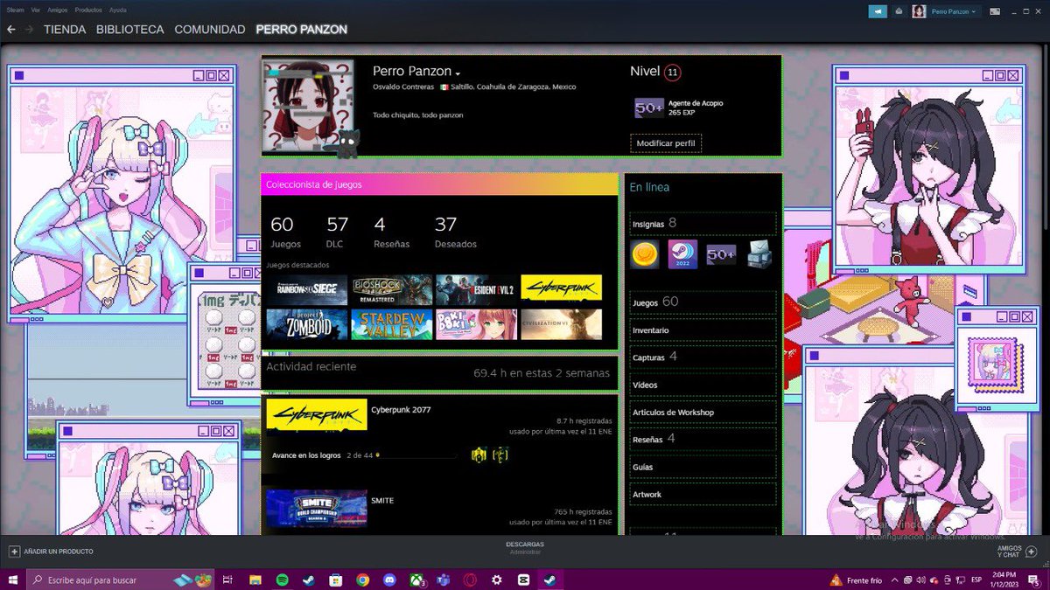Open Articulos de Workshop link

703,412
